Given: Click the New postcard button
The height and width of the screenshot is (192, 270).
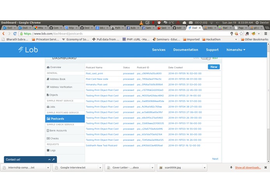Looking at the screenshot, I should pyautogui.click(x=214, y=67).
